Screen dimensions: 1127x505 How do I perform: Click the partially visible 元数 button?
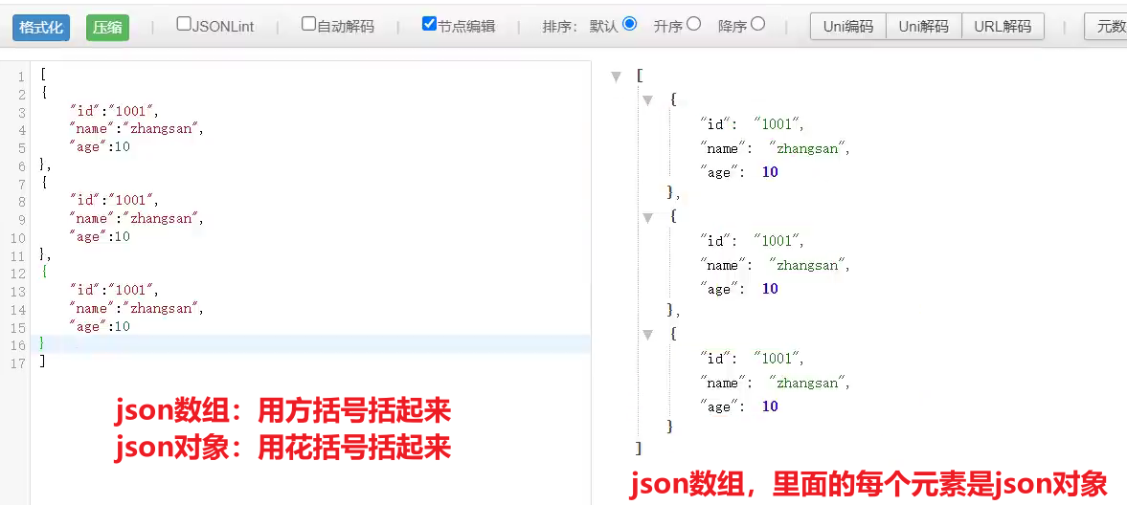tap(1107, 27)
